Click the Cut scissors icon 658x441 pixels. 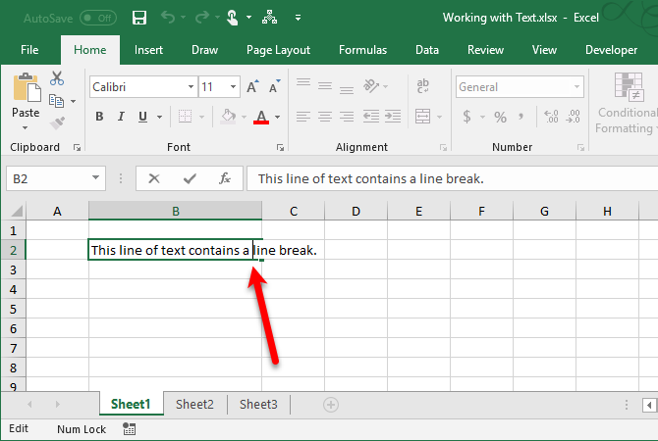click(x=57, y=78)
